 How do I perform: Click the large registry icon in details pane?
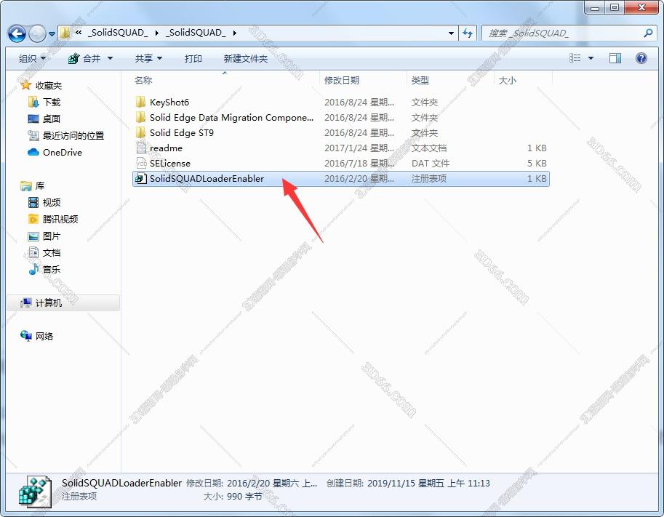click(35, 491)
